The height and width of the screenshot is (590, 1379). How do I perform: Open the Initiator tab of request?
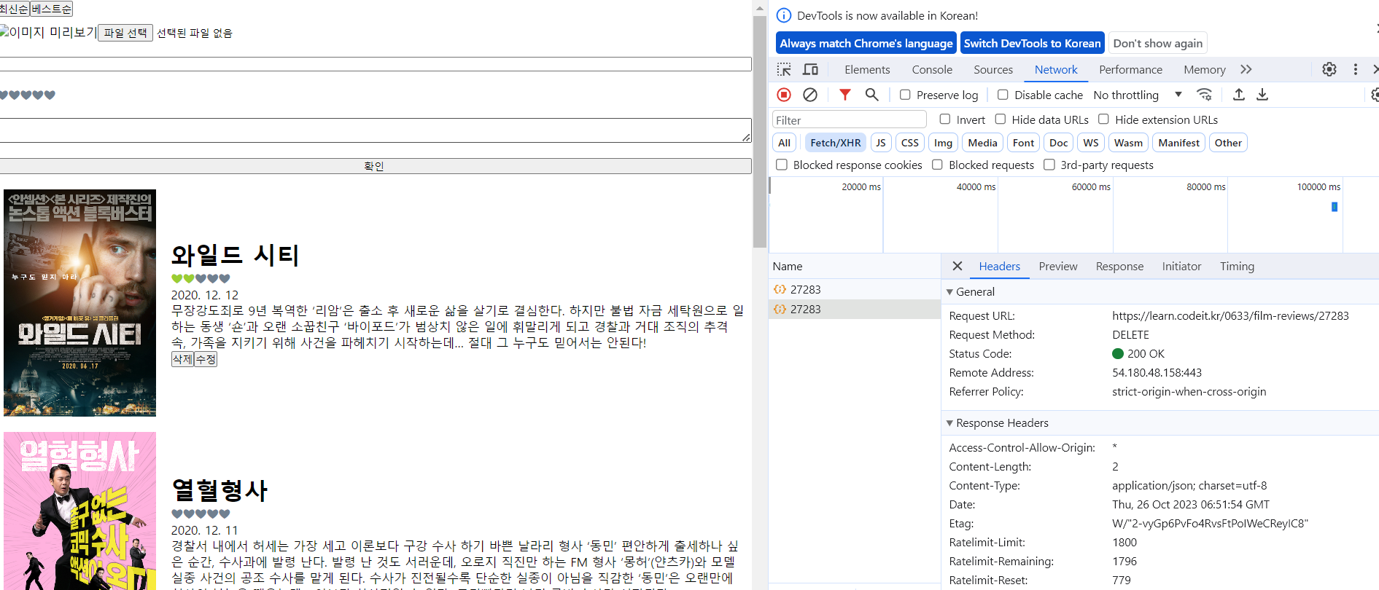click(1181, 267)
